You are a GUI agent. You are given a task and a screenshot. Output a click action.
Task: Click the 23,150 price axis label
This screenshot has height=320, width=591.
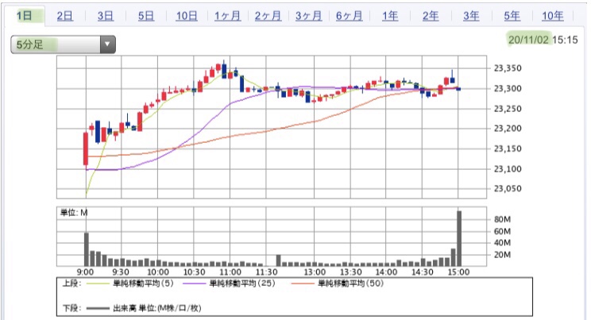(x=508, y=148)
